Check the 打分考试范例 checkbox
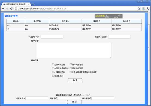Image resolution: width=151 pixels, height=106 pixels. [x=53, y=64]
